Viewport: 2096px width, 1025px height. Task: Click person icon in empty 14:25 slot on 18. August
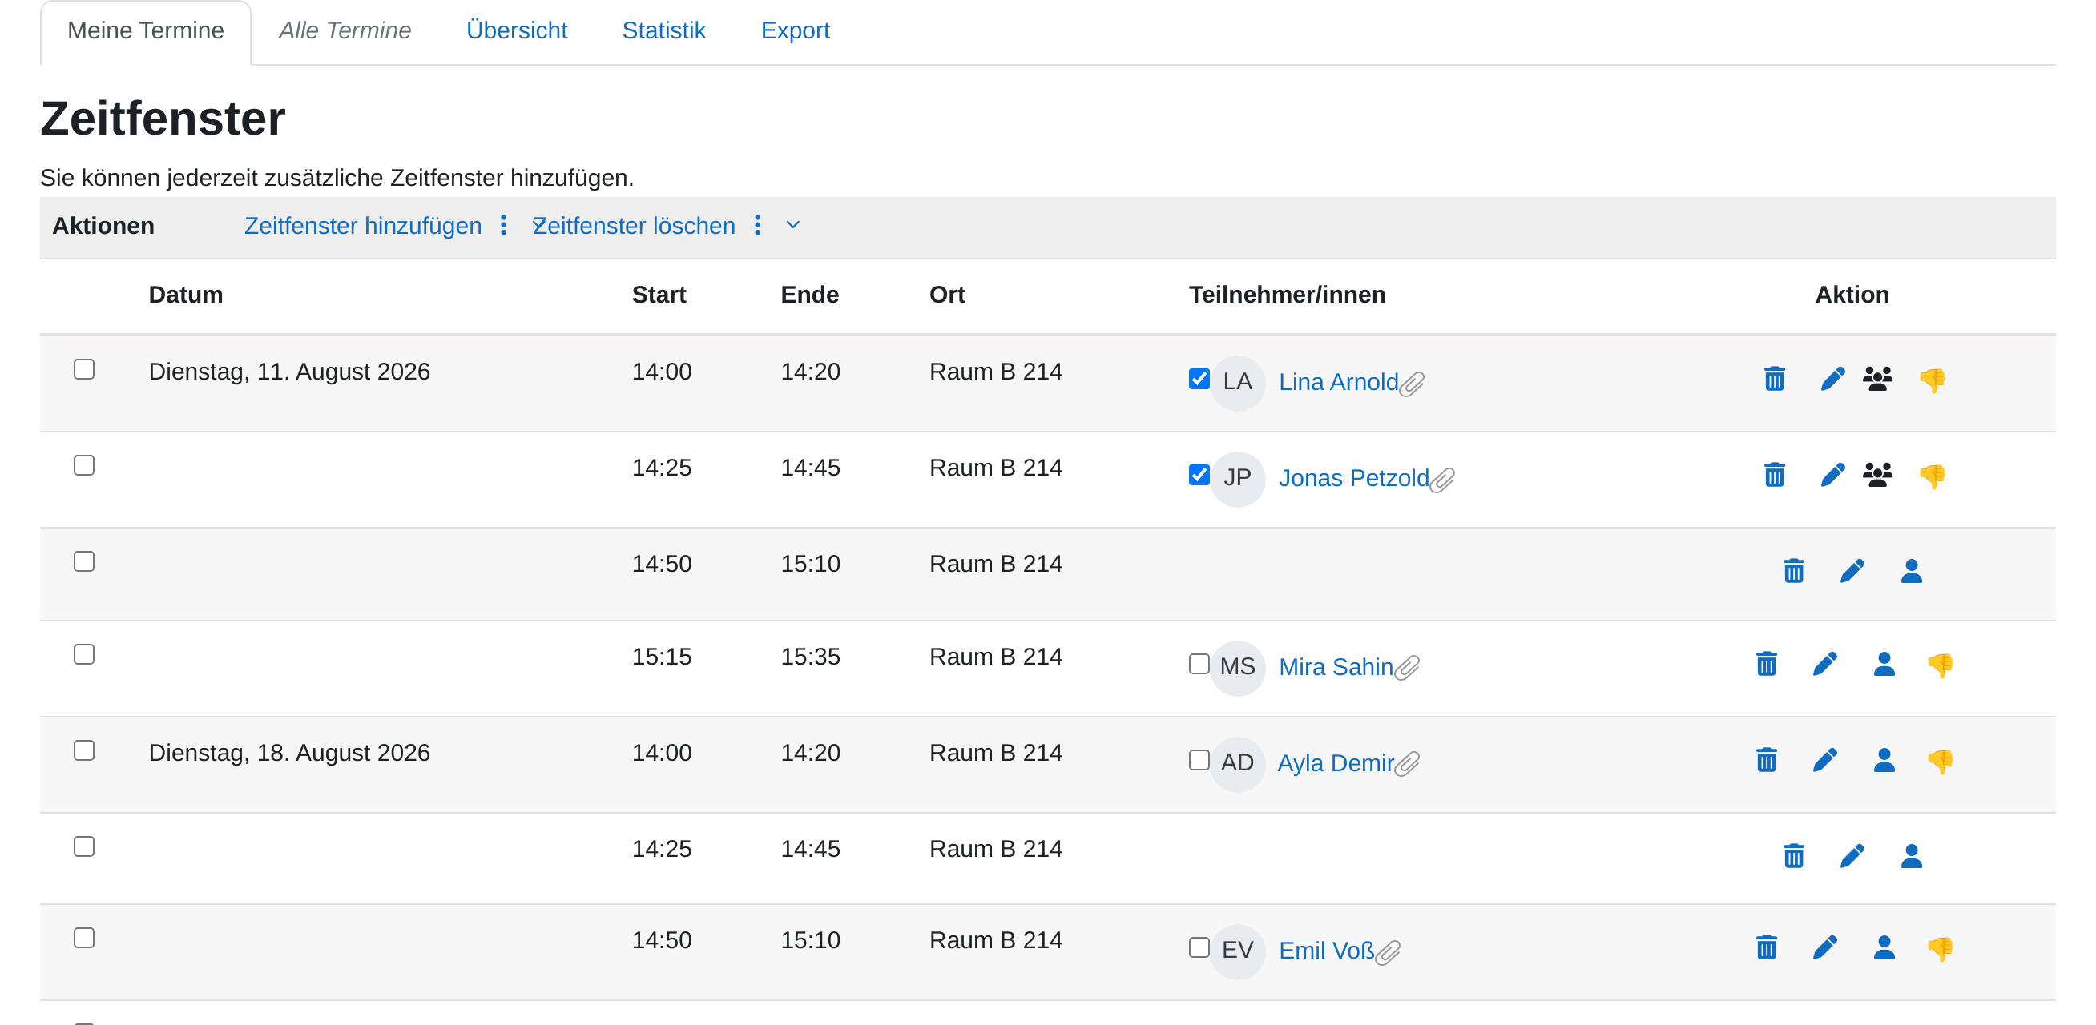point(1911,856)
